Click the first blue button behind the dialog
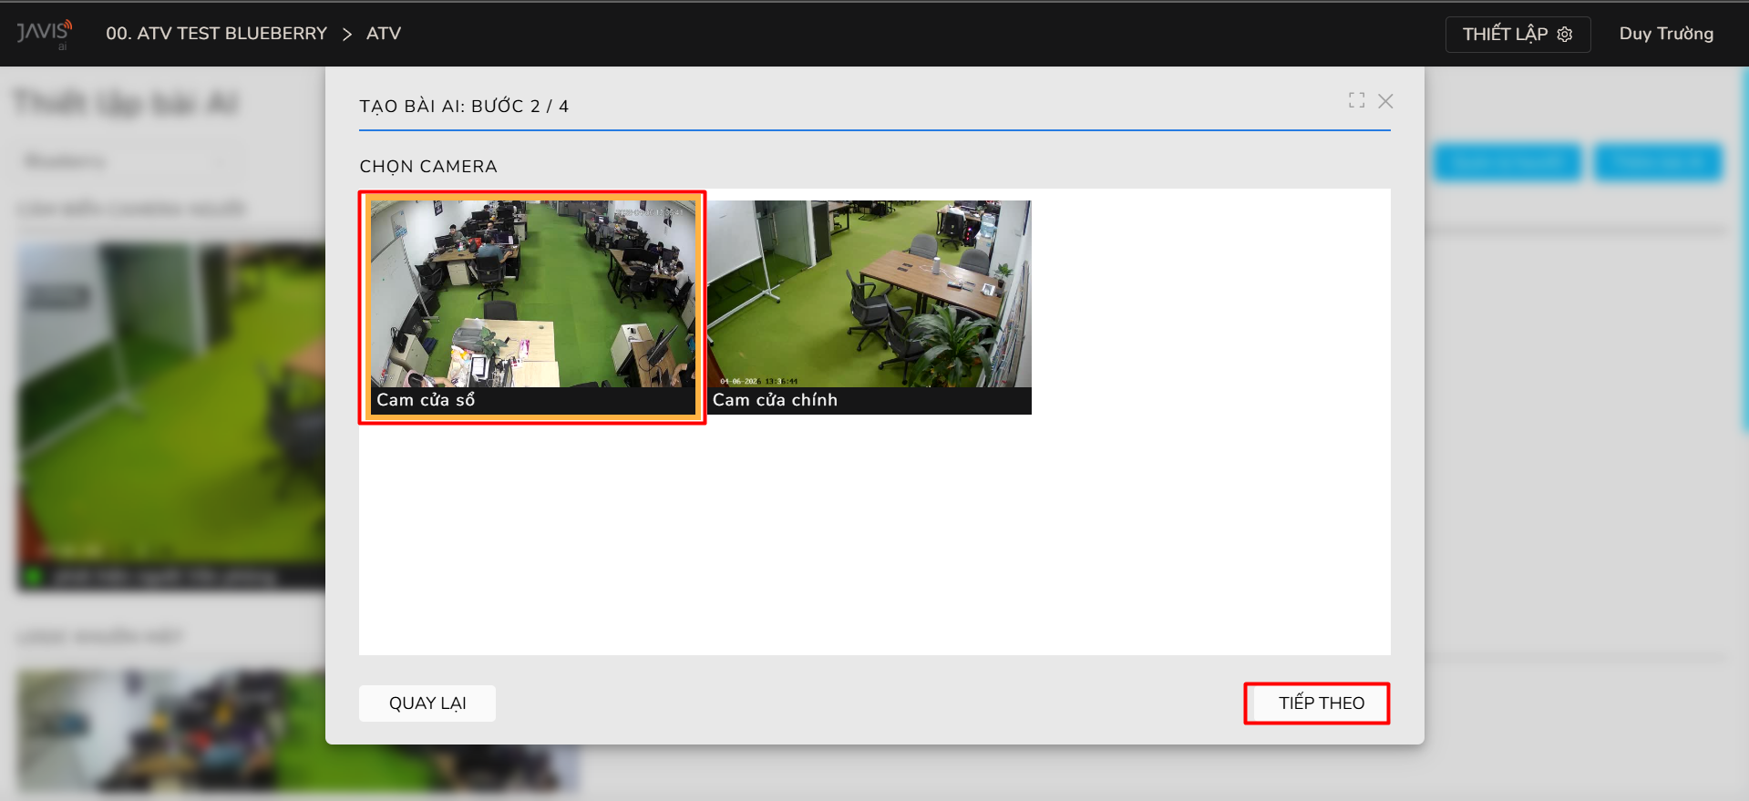Viewport: 1749px width, 801px height. click(x=1507, y=162)
